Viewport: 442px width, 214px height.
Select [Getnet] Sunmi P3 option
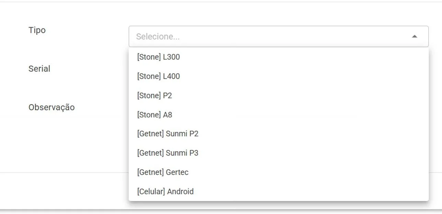click(279, 153)
